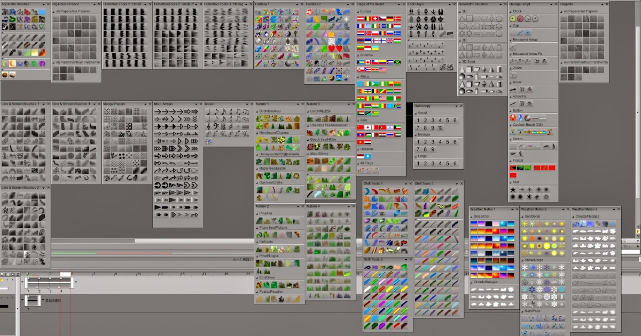The image size is (641, 336).
Task: Select the pentagon shape in Geometric Brushes 2D
Action: [499, 19]
